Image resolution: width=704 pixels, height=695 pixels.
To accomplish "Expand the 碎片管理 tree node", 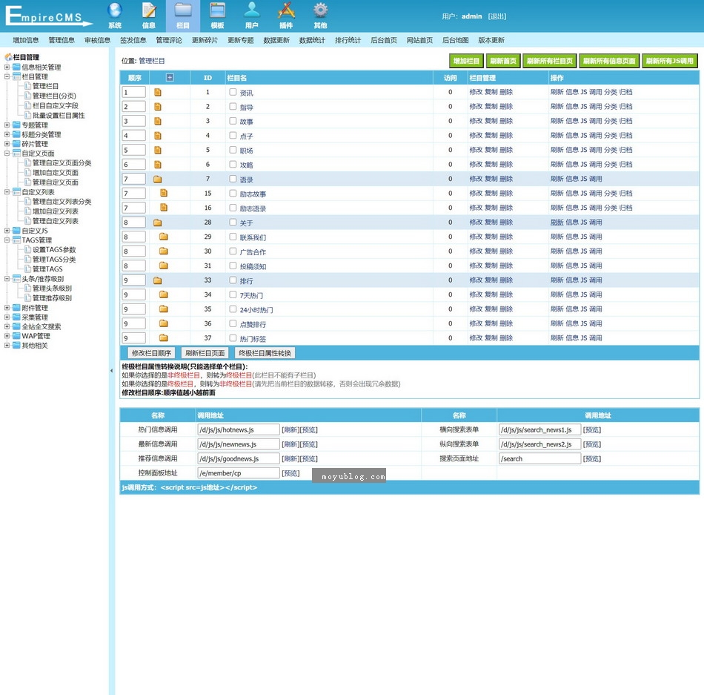I will pos(7,144).
